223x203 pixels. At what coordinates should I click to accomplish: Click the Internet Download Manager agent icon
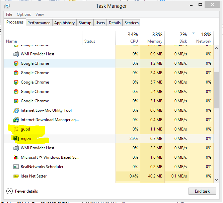[x=16, y=120]
